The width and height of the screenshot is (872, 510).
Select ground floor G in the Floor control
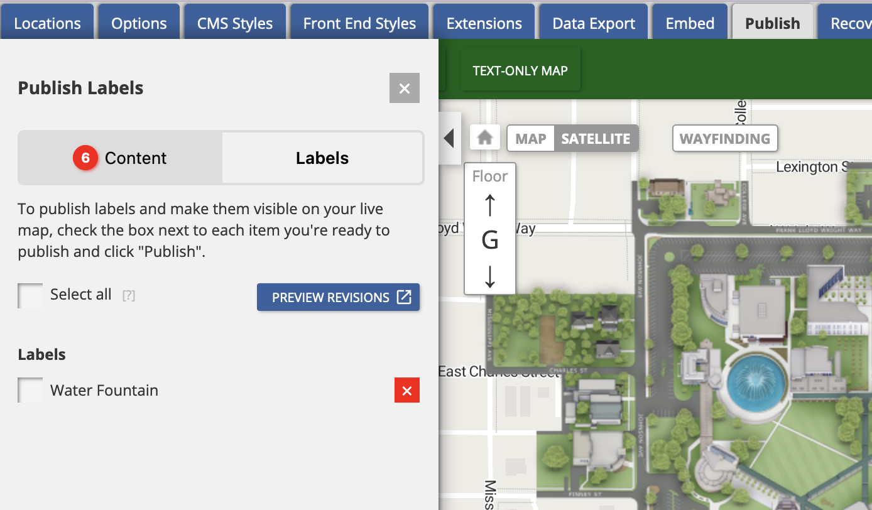(x=490, y=241)
